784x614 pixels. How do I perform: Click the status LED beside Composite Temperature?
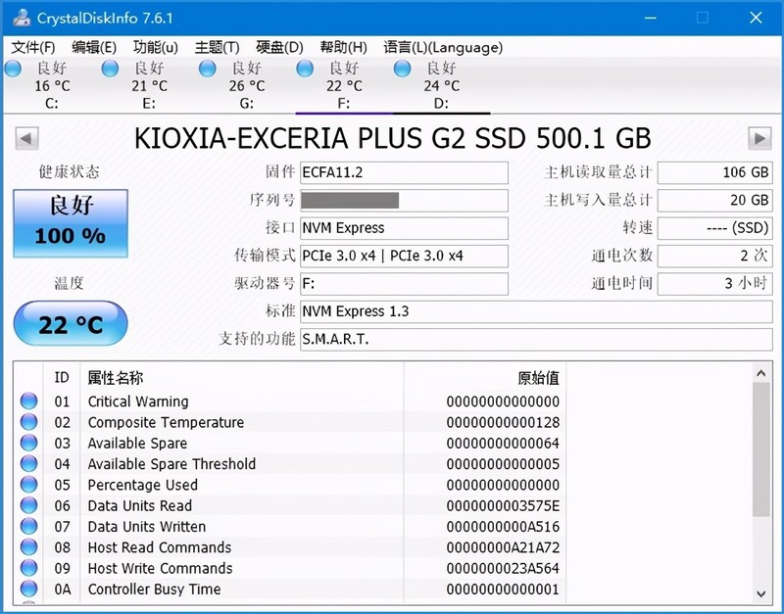tap(28, 422)
